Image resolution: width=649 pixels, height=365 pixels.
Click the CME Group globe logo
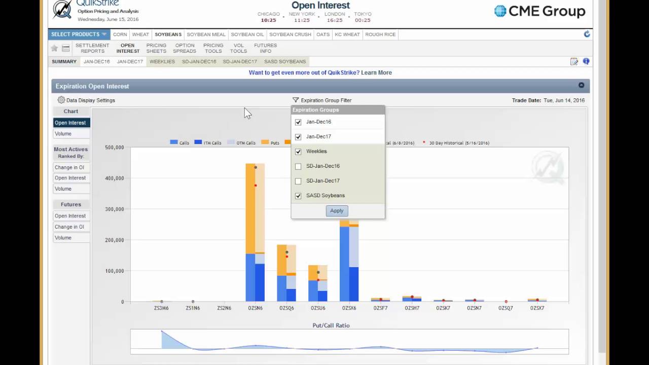pyautogui.click(x=500, y=11)
